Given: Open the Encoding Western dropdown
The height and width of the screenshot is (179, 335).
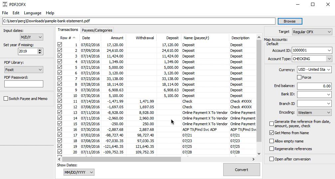Looking at the screenshot, I should pos(314,113).
